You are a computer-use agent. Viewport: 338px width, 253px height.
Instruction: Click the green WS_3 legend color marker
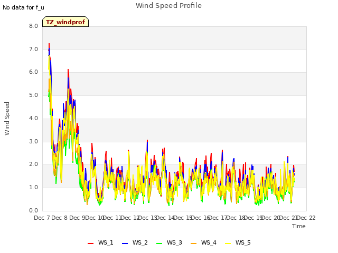point(159,244)
